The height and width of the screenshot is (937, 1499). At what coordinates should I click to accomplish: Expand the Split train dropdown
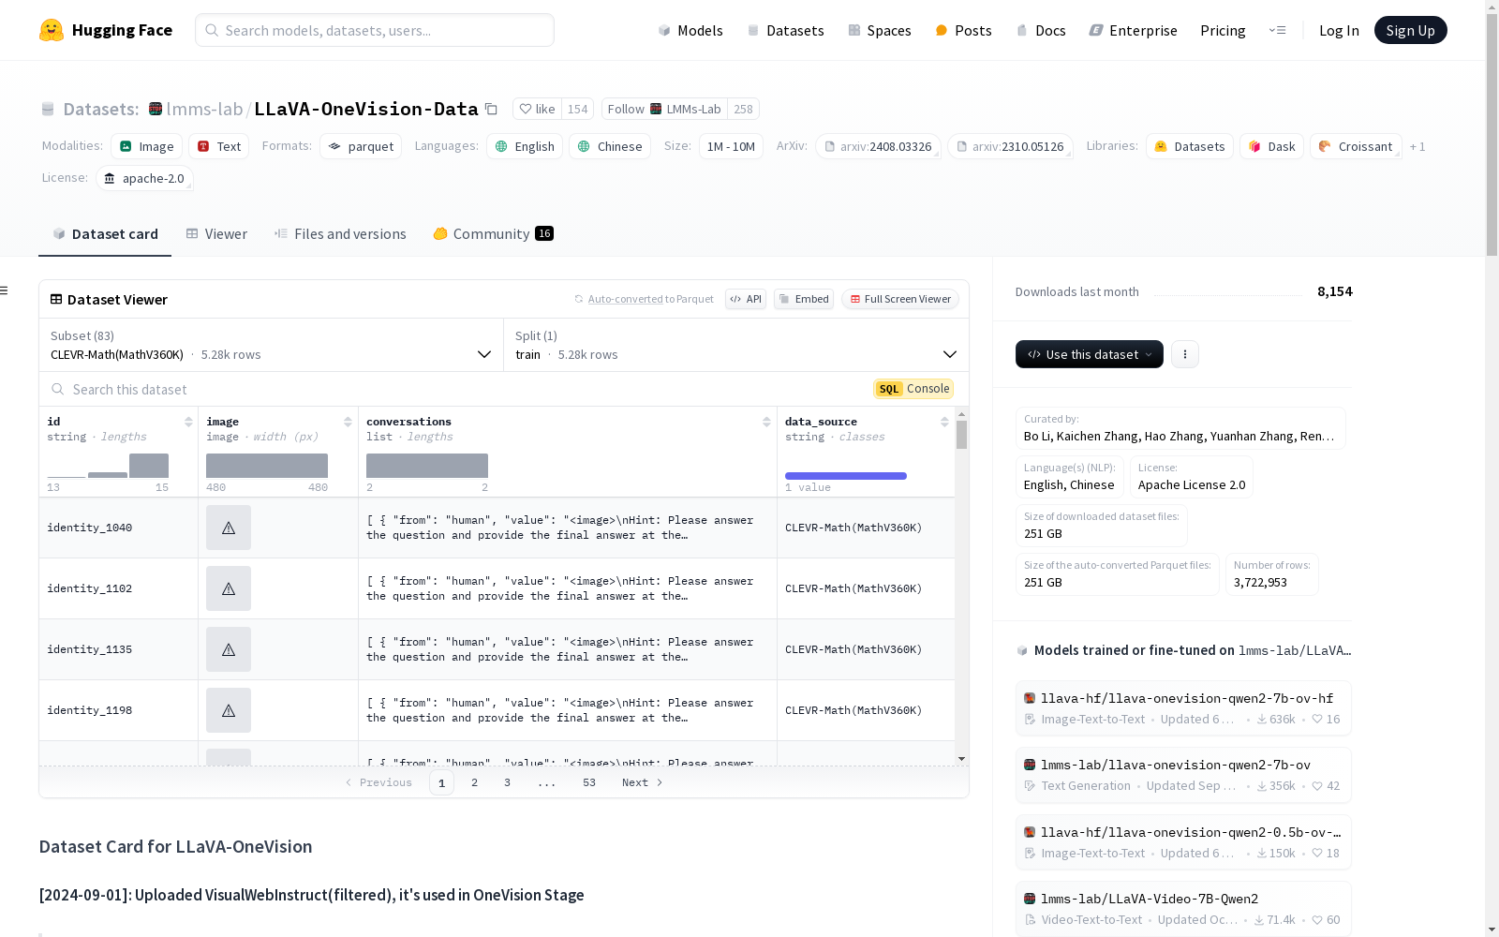pyautogui.click(x=736, y=345)
